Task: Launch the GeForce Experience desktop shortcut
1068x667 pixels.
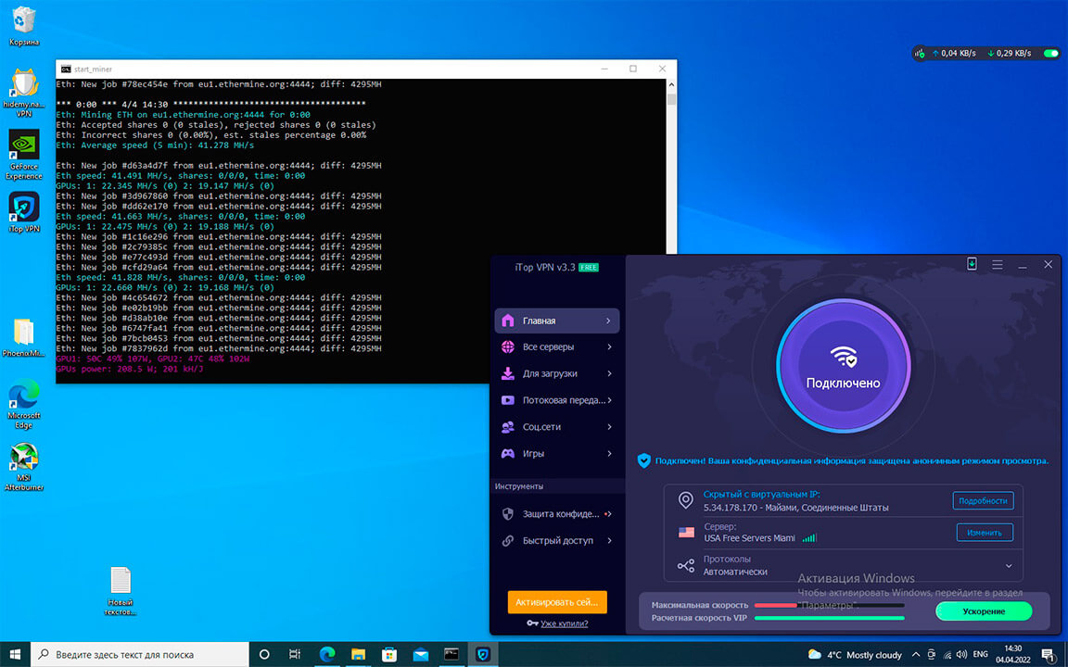Action: [x=24, y=155]
